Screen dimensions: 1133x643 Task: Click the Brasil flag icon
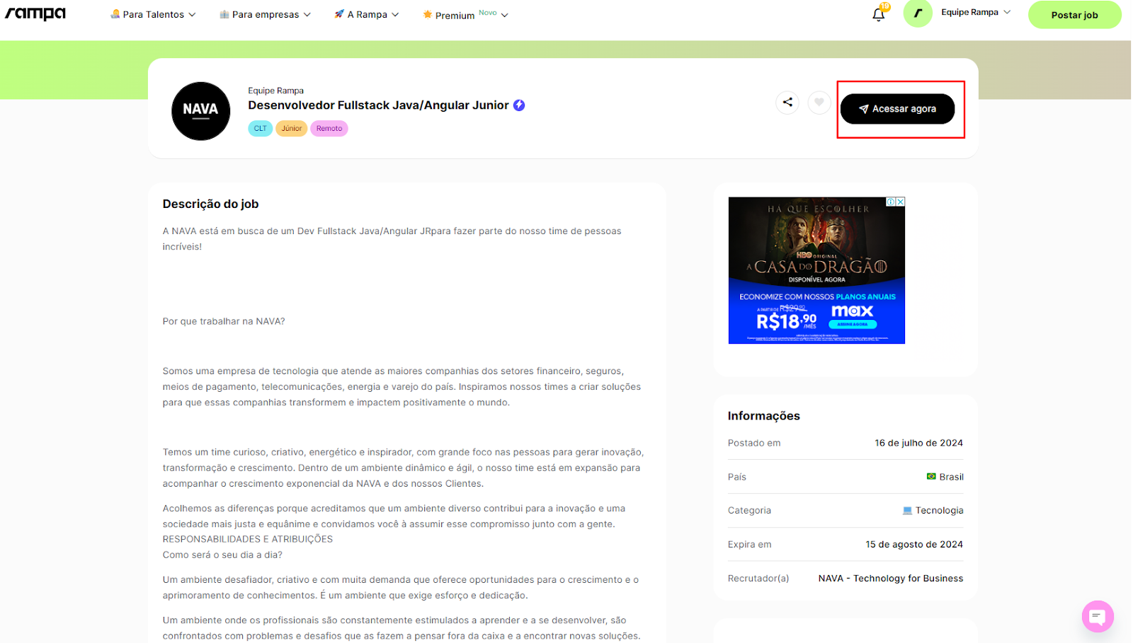[x=931, y=477]
